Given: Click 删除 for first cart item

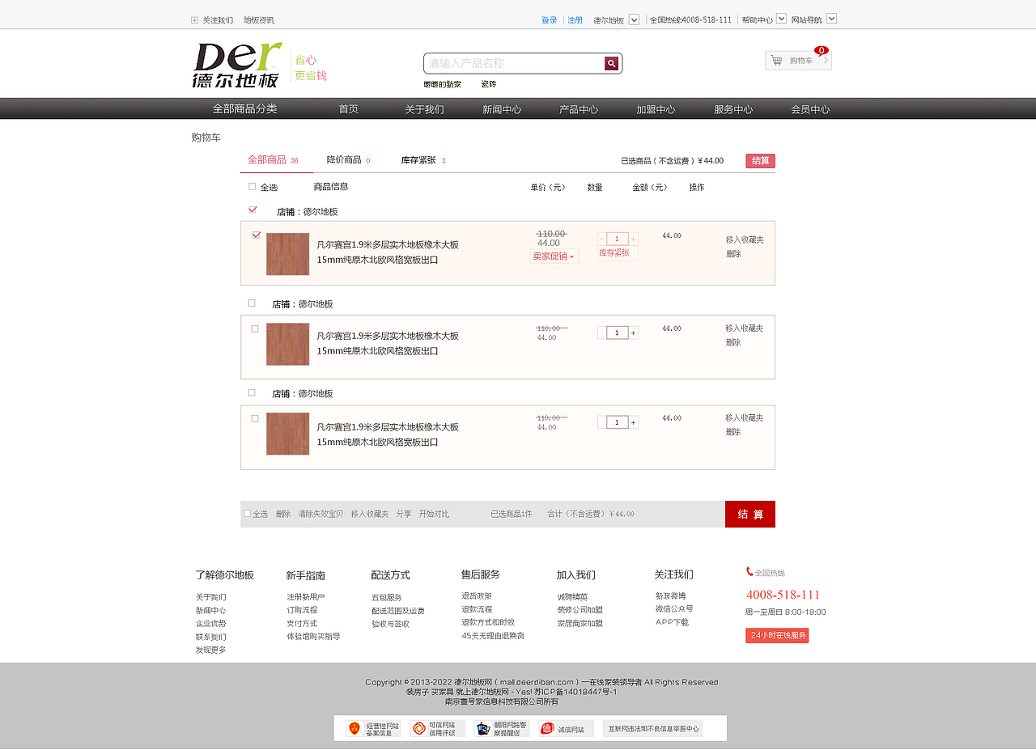Looking at the screenshot, I should [x=733, y=253].
